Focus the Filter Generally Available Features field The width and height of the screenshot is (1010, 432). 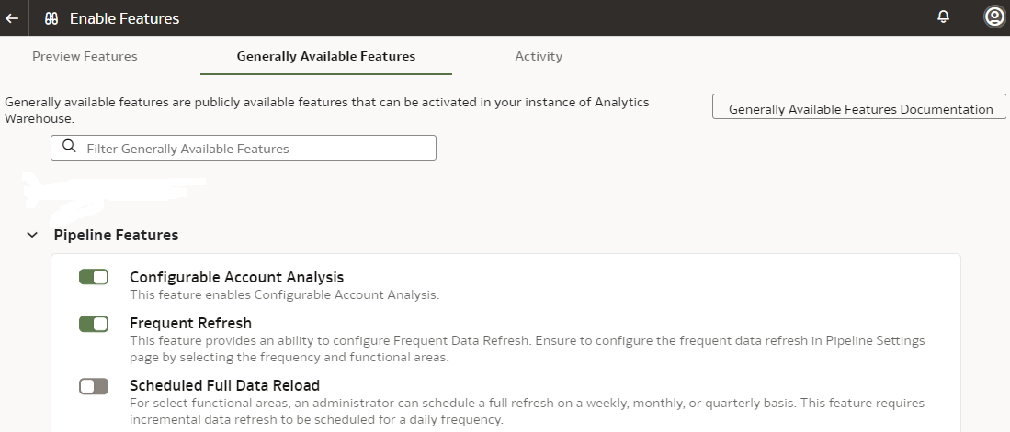(257, 148)
